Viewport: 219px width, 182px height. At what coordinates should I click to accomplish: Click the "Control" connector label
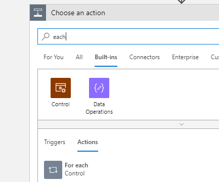click(61, 104)
